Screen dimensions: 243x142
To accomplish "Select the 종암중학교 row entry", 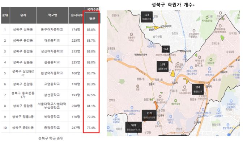I will click(x=52, y=128).
